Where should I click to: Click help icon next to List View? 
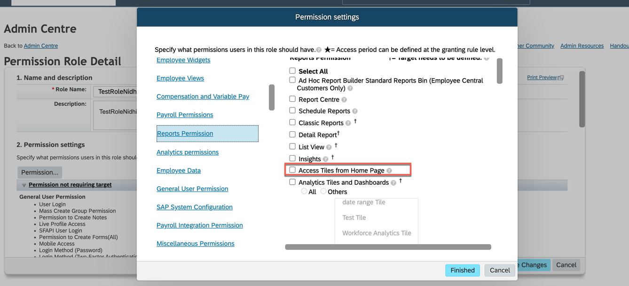[329, 147]
